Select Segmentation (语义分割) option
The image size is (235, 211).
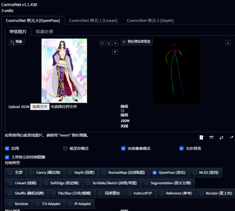(168, 183)
